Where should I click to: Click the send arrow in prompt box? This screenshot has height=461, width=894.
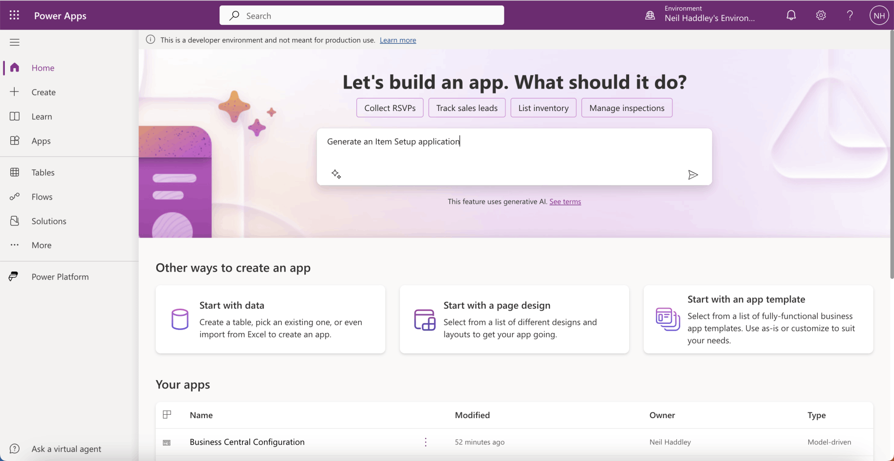click(693, 175)
